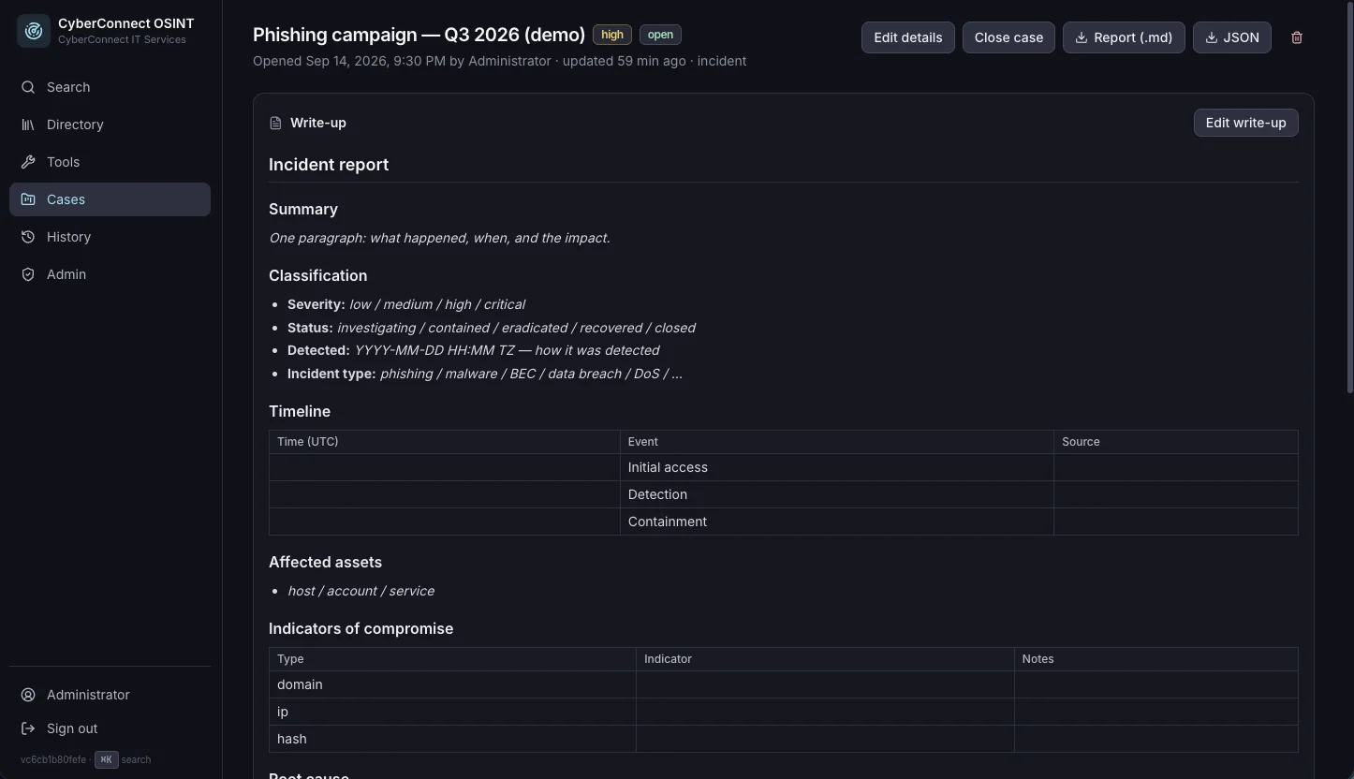Click the Edit details button
This screenshot has height=779, width=1354.
[908, 37]
